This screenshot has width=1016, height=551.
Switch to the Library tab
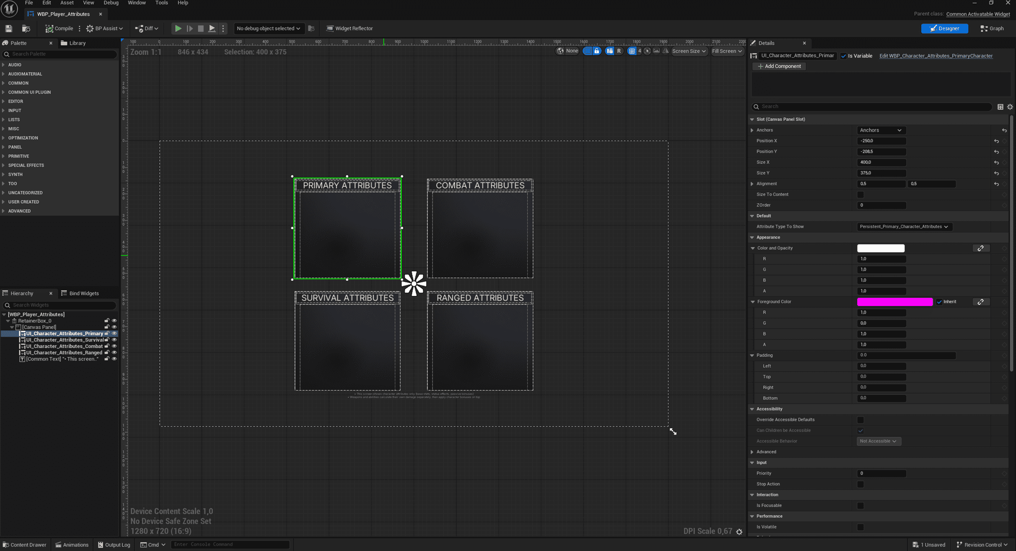73,43
